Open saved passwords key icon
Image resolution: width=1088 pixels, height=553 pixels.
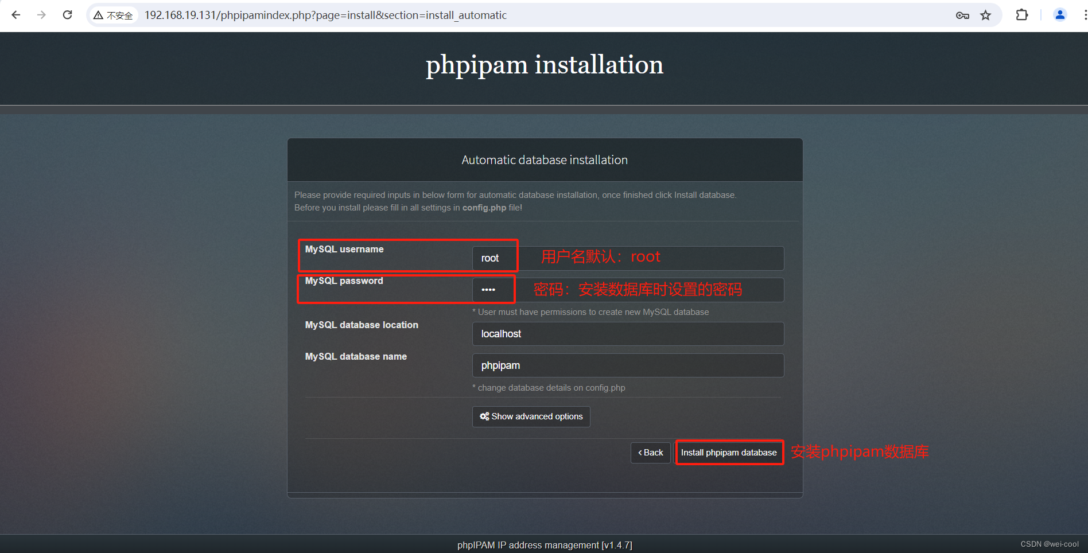(962, 15)
